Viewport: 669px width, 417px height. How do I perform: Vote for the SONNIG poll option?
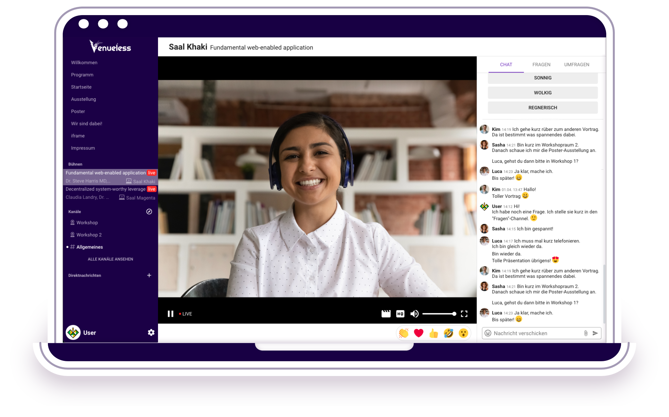point(543,78)
